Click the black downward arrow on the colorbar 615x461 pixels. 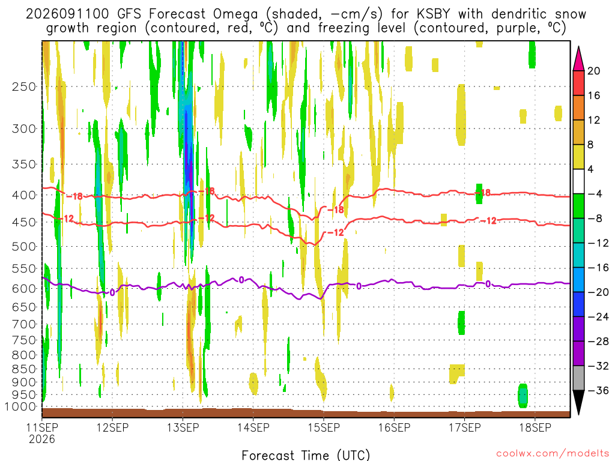(578, 403)
